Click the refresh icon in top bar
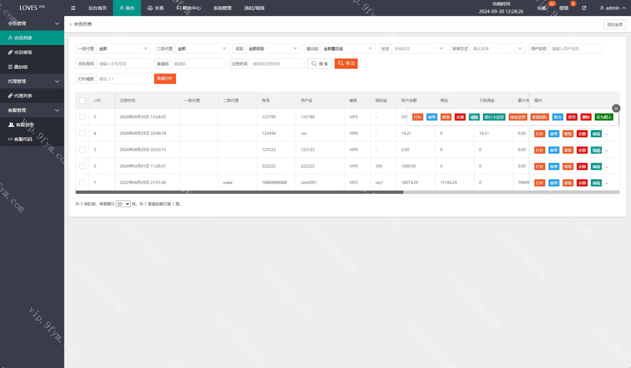 (x=584, y=8)
